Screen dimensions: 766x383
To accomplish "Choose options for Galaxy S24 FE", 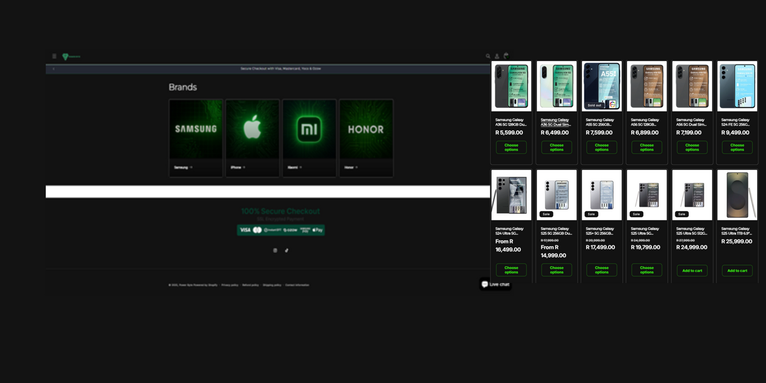I will pos(737,148).
